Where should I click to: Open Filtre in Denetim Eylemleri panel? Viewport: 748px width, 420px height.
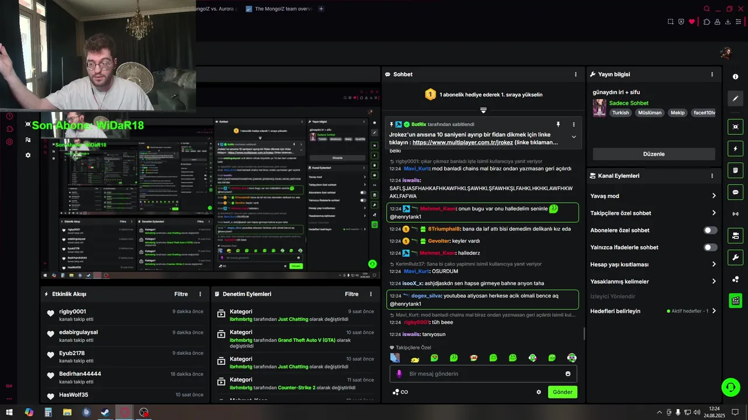click(352, 294)
